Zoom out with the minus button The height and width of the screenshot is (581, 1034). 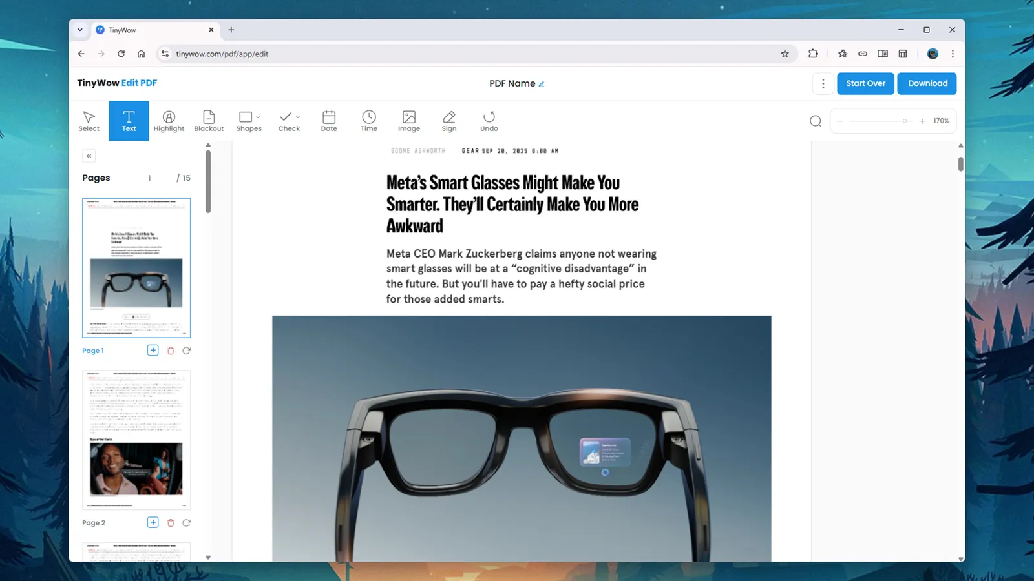click(x=839, y=121)
